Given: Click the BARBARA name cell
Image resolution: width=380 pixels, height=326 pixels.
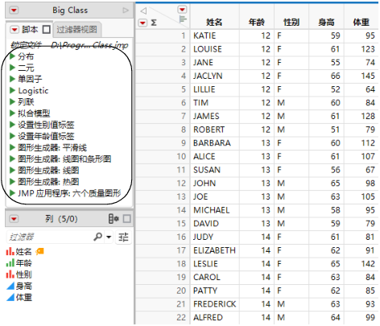Looking at the screenshot, I should 215,143.
